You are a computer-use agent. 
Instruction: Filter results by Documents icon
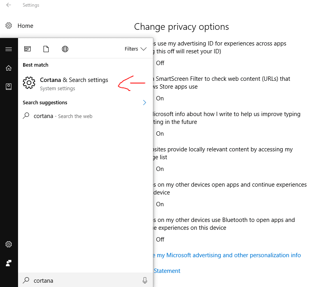46,49
